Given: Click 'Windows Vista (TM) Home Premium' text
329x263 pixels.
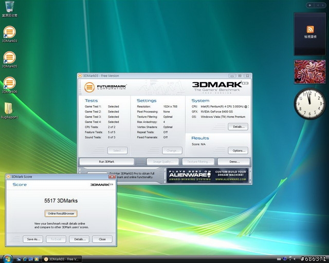Looking at the screenshot, I should [223, 117].
